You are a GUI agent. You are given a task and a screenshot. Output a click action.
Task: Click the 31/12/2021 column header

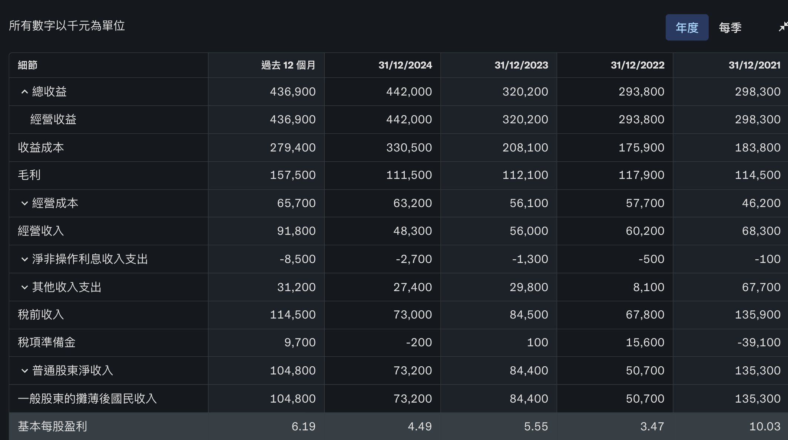point(754,65)
